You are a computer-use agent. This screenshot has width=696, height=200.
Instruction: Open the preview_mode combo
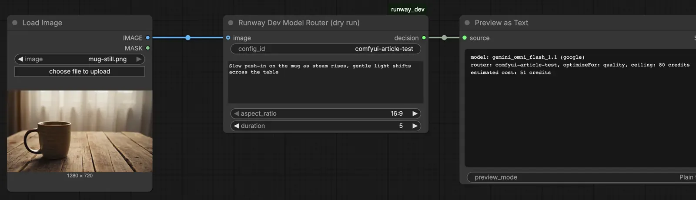pyautogui.click(x=581, y=177)
